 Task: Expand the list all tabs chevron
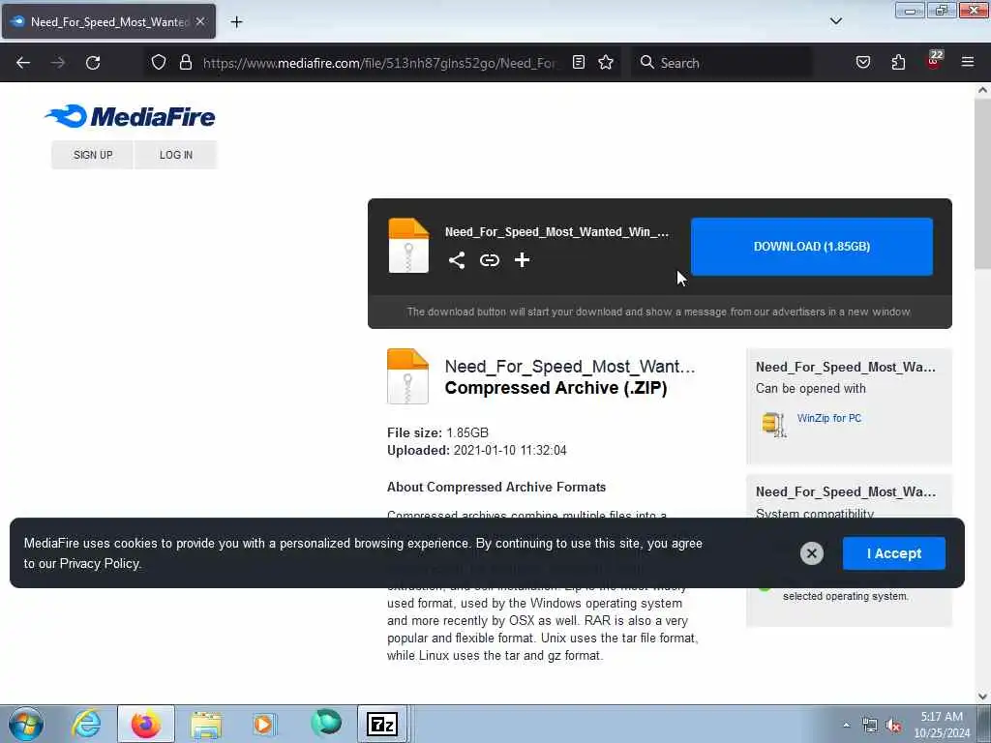pyautogui.click(x=835, y=21)
